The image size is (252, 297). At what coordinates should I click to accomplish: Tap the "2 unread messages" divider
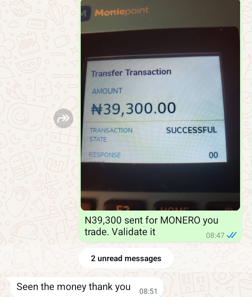click(126, 258)
